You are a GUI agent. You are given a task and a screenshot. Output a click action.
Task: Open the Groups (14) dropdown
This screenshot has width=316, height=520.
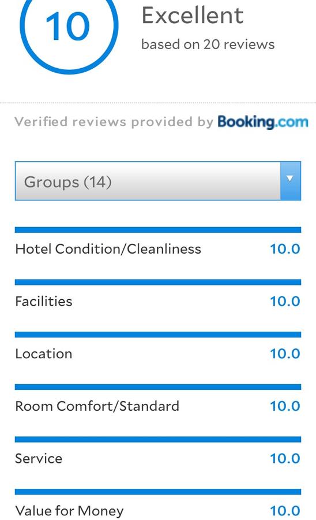(x=158, y=181)
